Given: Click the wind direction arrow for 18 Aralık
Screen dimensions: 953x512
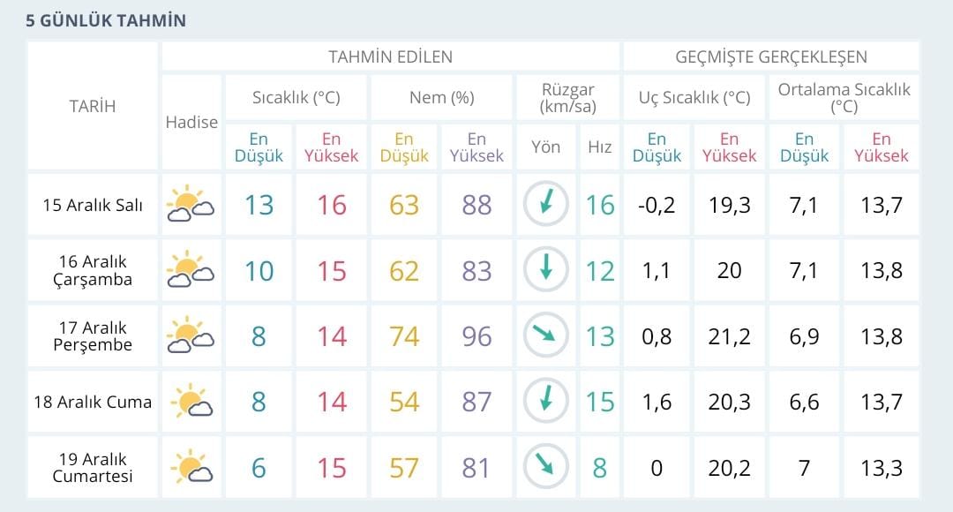Looking at the screenshot, I should point(546,402).
